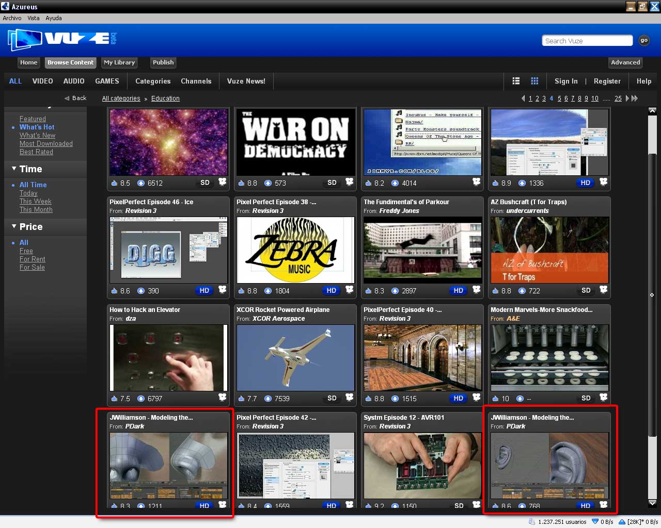The image size is (661, 528).
Task: Open the Publish tab
Action: click(x=163, y=62)
